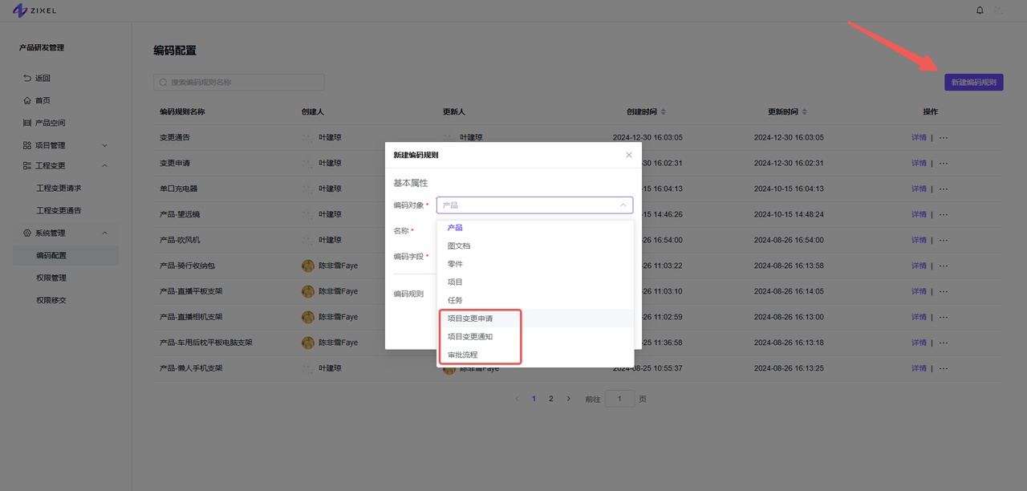Sort by 创建时间 column arrows
Screen dimensions: 1027x491
pyautogui.click(x=664, y=112)
